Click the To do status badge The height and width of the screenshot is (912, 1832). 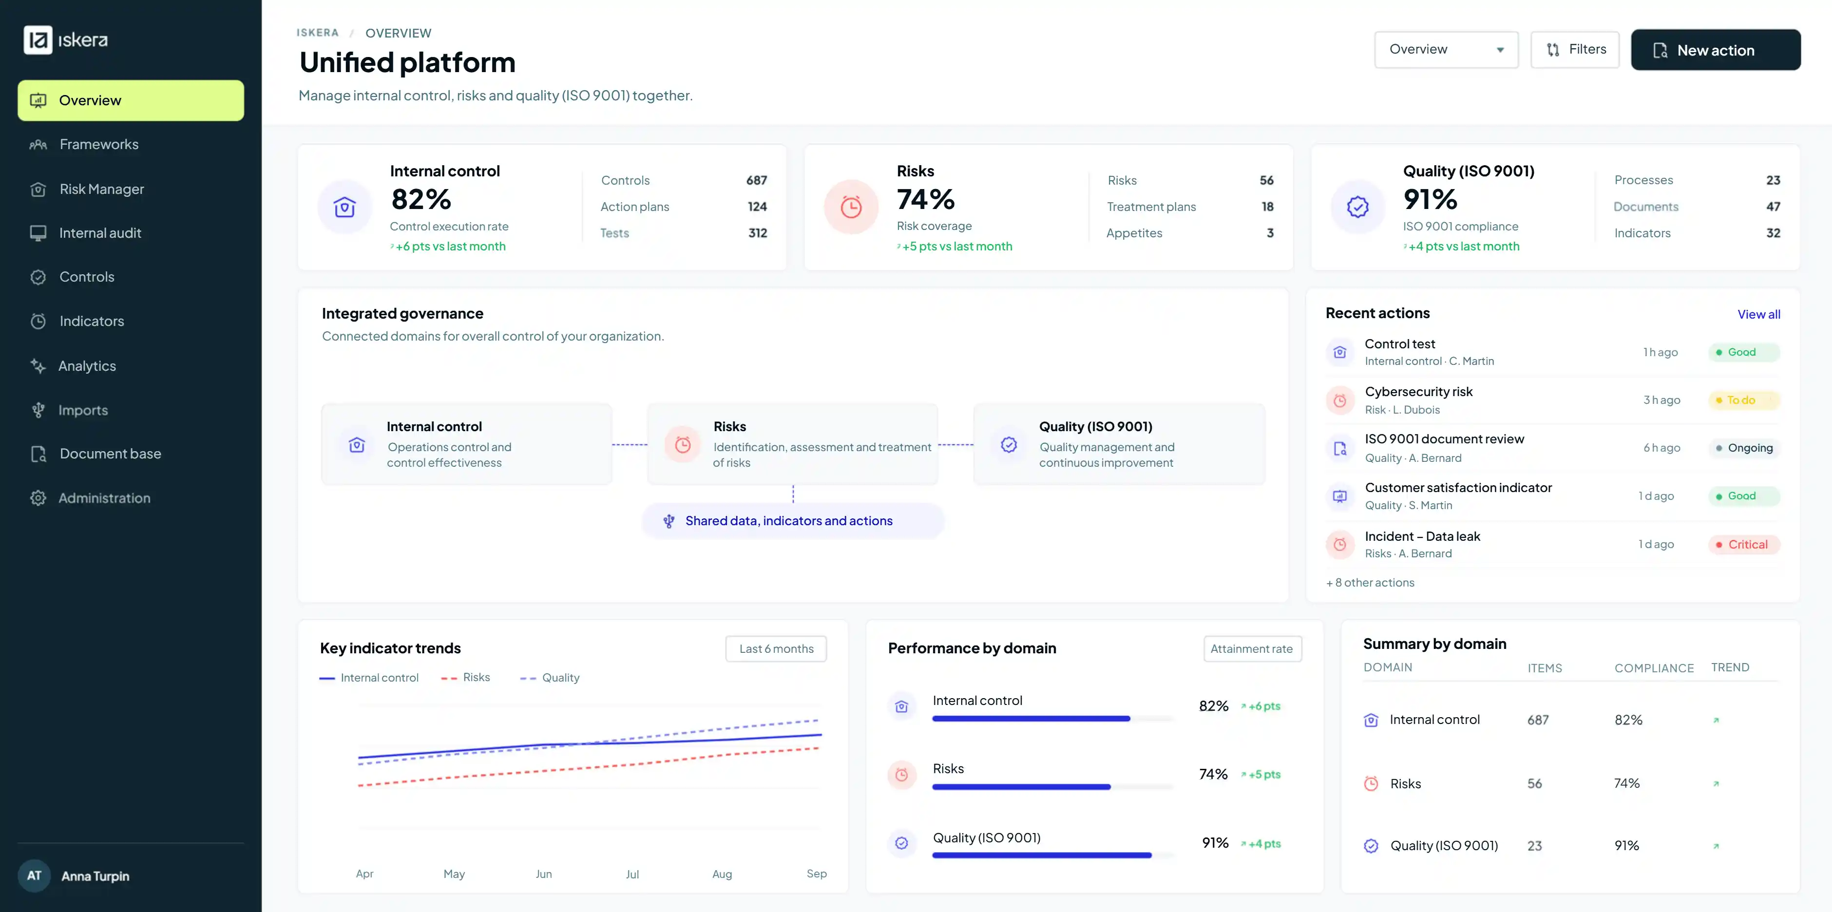1744,400
